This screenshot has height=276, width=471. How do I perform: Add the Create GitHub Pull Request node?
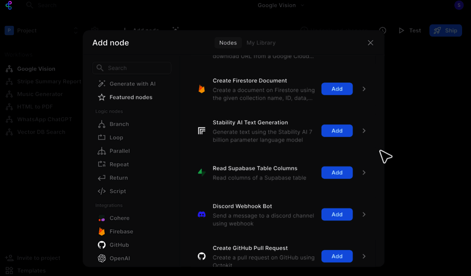point(337,256)
